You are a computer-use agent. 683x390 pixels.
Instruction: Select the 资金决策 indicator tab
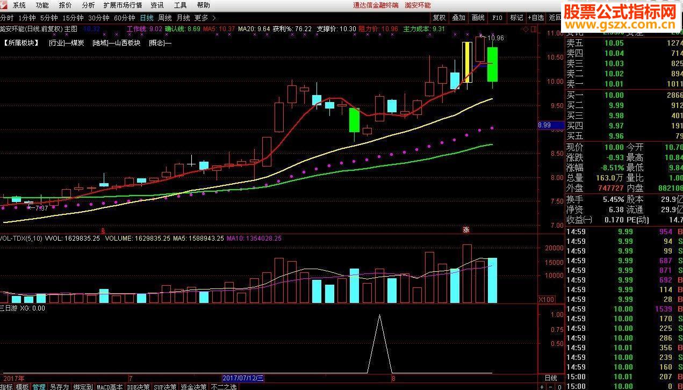(x=193, y=387)
